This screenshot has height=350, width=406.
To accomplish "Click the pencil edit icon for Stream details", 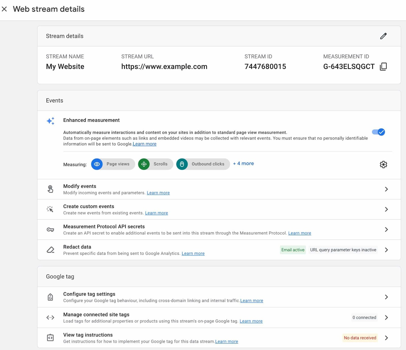I will 383,36.
